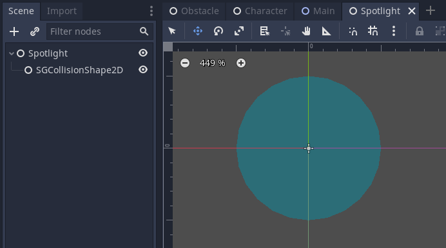446x248 pixels.
Task: Open the Character scene tab
Action: [x=260, y=11]
